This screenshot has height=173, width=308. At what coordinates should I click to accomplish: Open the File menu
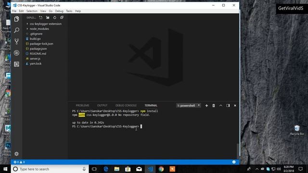click(14, 11)
